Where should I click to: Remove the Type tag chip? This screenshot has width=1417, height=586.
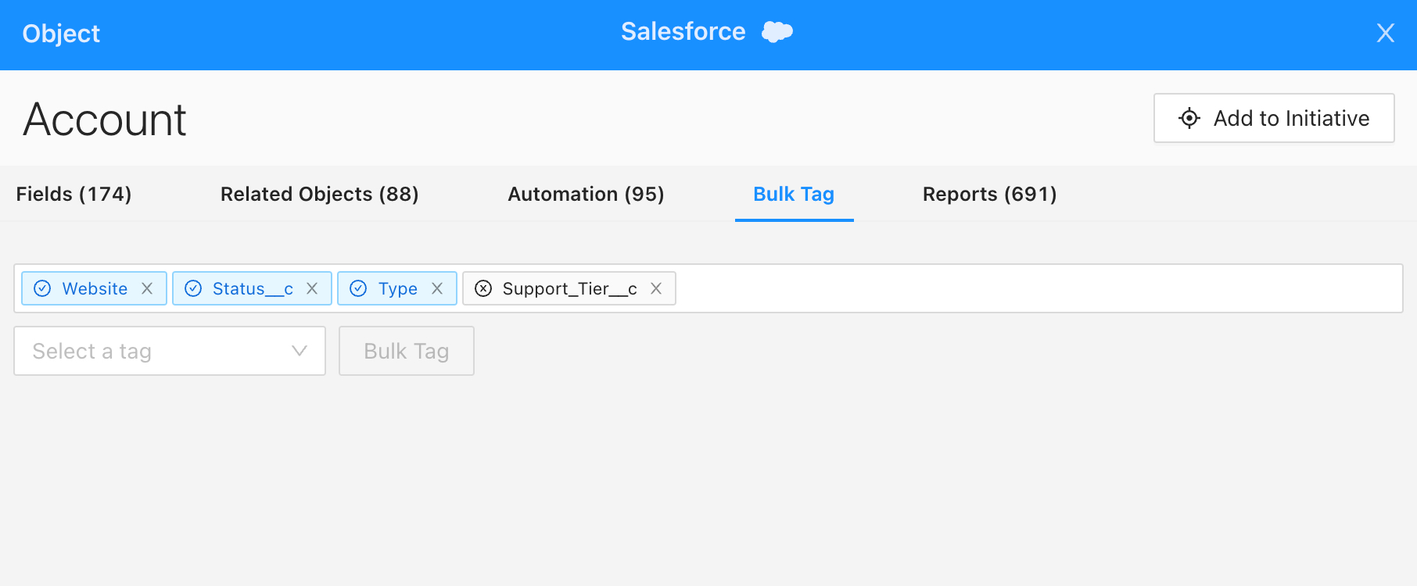437,288
